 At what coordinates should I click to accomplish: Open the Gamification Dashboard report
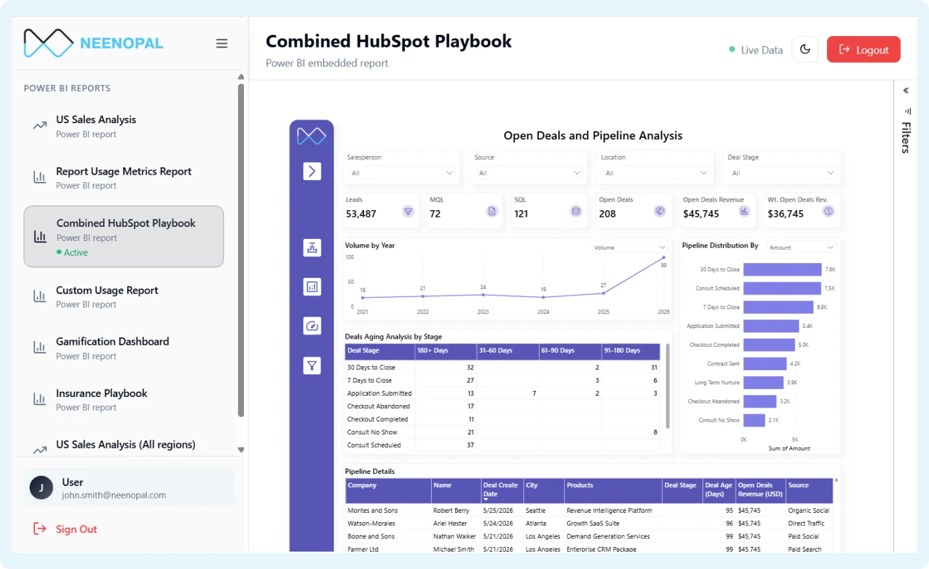tap(123, 347)
